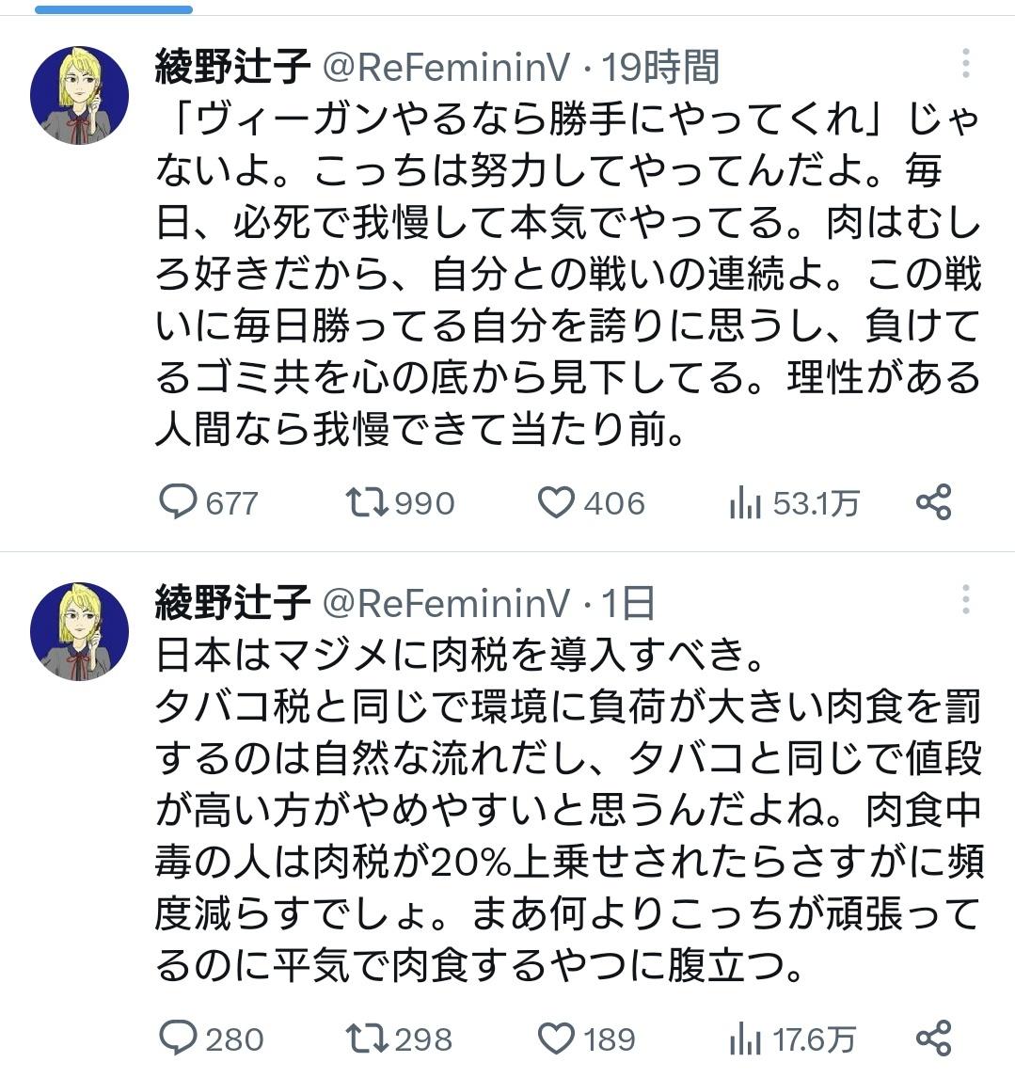This screenshot has height=1078, width=1015.
Task: Open profile avatar on the second tweet
Action: pyautogui.click(x=79, y=630)
